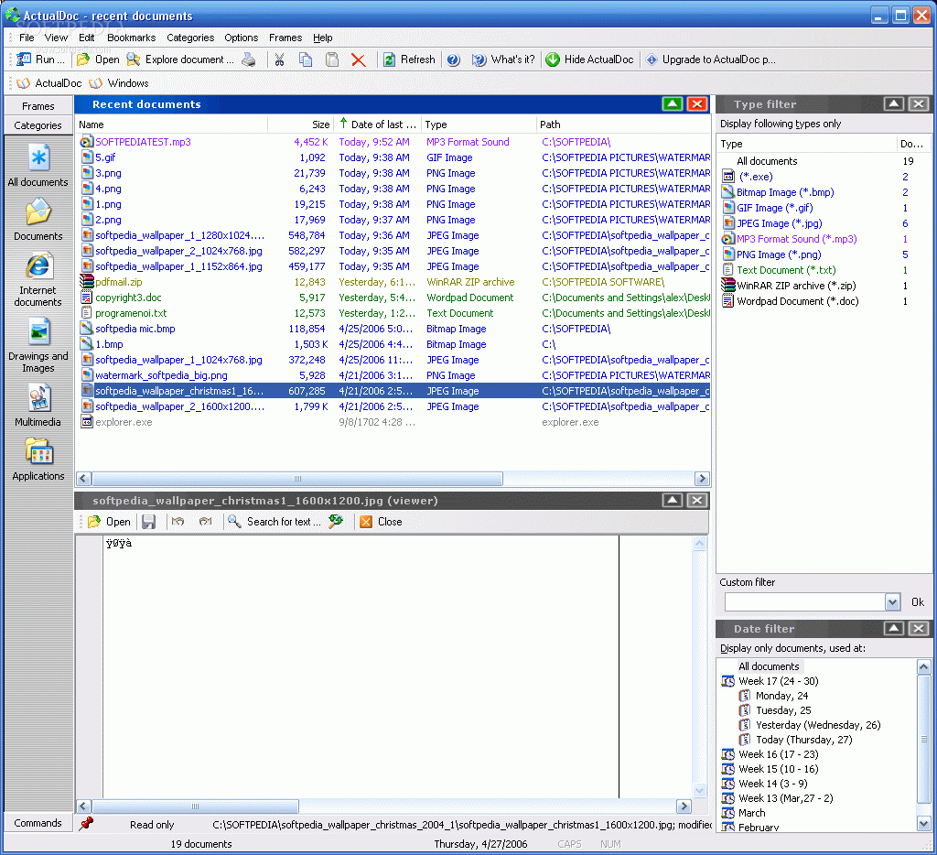Select the Multimedia category icon
This screenshot has width=937, height=855.
tap(38, 397)
